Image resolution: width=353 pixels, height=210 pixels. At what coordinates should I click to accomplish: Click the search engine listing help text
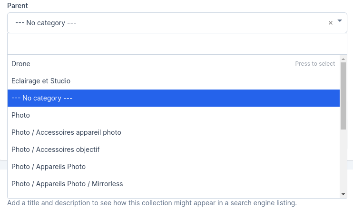[152, 203]
